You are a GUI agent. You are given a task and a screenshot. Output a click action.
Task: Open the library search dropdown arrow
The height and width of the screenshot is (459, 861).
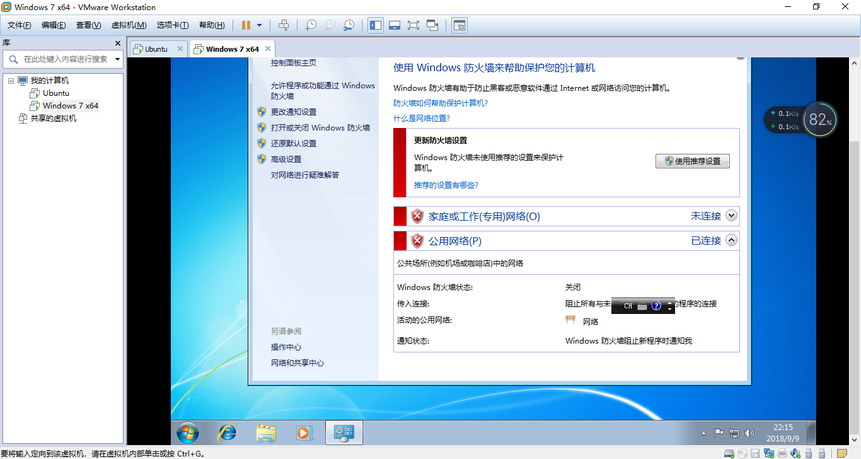point(117,59)
